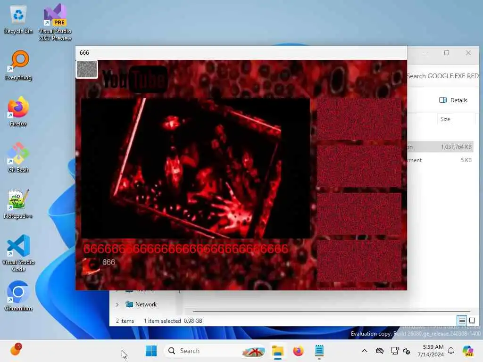Click the 666 channel avatar
The width and height of the screenshot is (483, 362).
(x=91, y=266)
